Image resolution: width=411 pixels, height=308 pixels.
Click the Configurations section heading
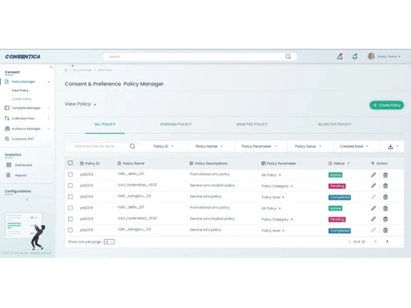click(18, 191)
